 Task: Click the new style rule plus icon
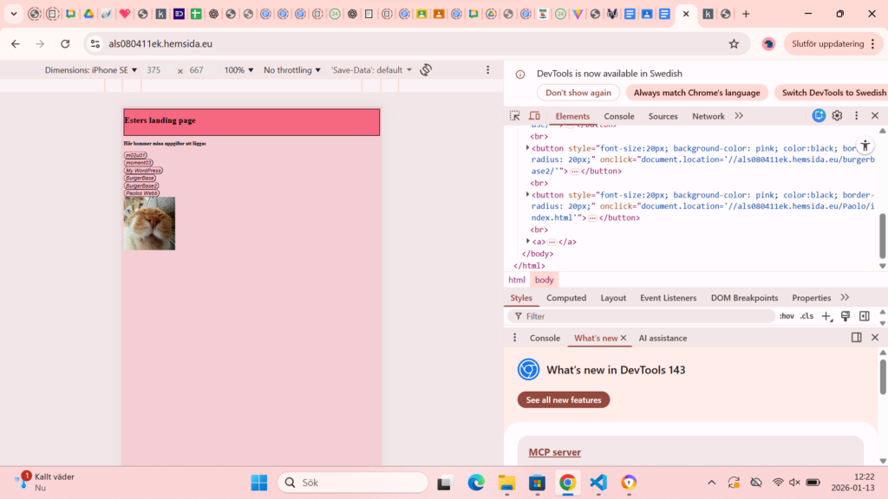coord(826,316)
